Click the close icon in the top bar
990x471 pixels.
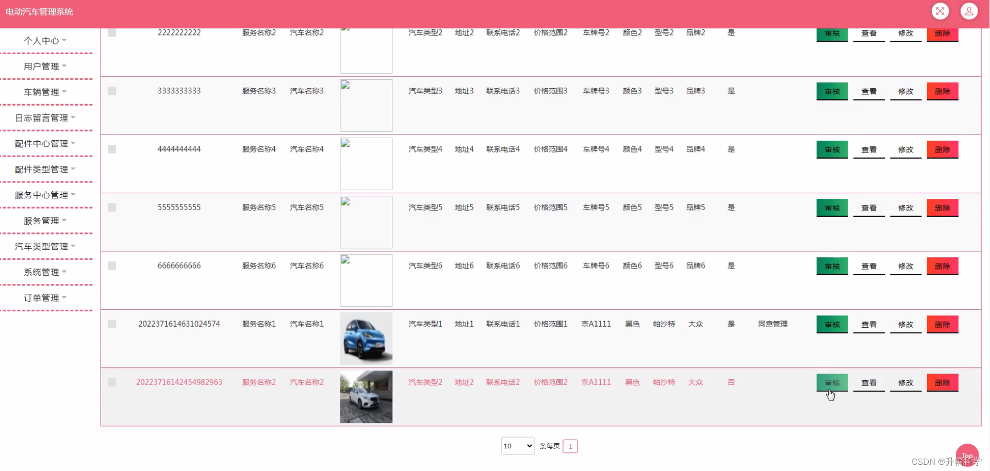pyautogui.click(x=939, y=11)
